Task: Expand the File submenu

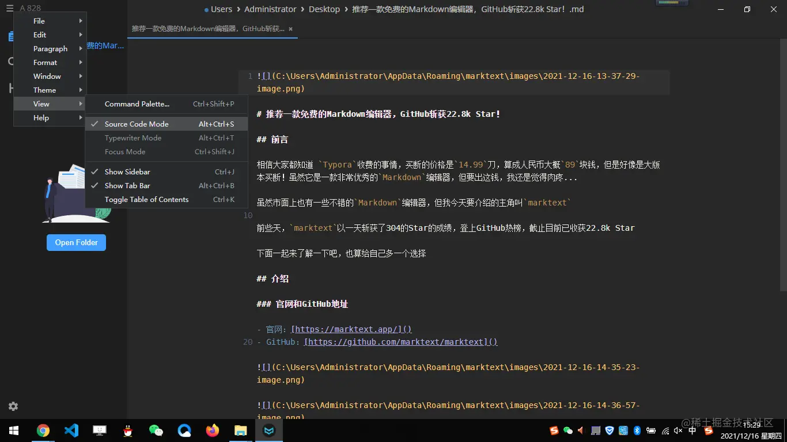Action: pos(50,21)
